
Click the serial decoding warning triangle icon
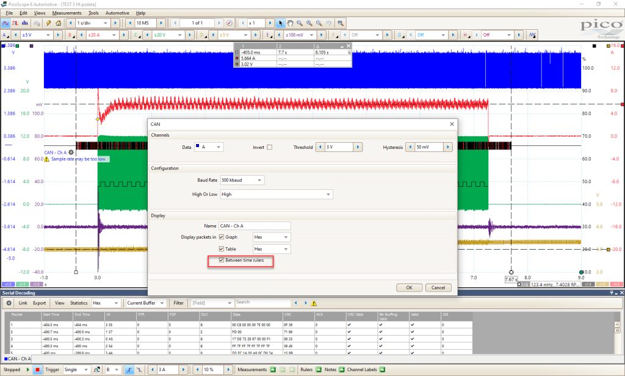(x=314, y=303)
